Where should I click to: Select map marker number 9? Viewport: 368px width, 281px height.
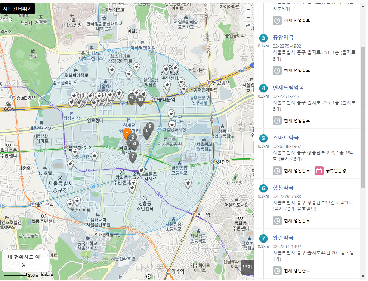[132, 99]
